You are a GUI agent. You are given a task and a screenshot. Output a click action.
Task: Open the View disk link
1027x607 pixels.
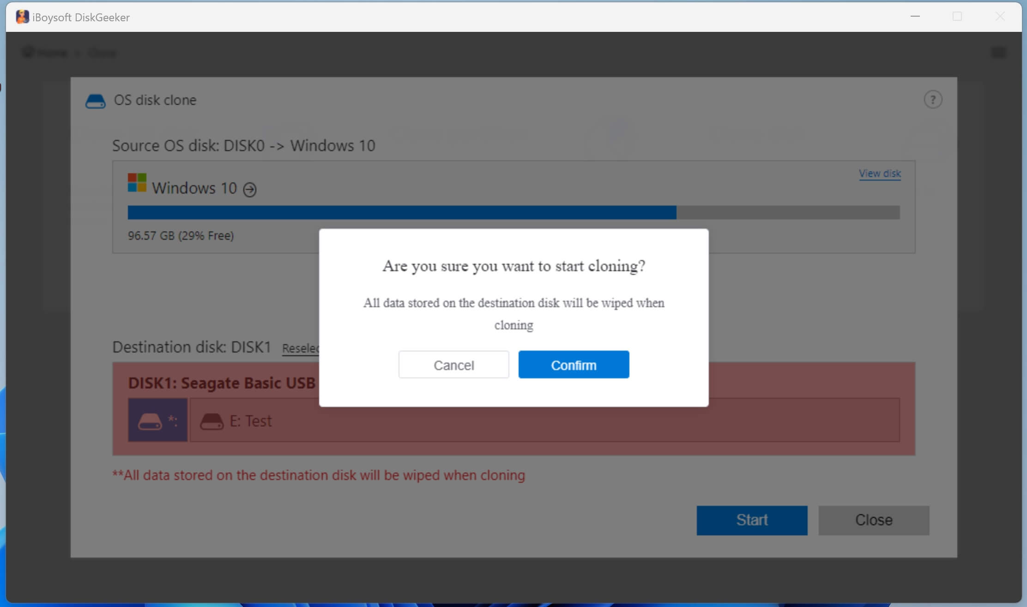tap(880, 173)
